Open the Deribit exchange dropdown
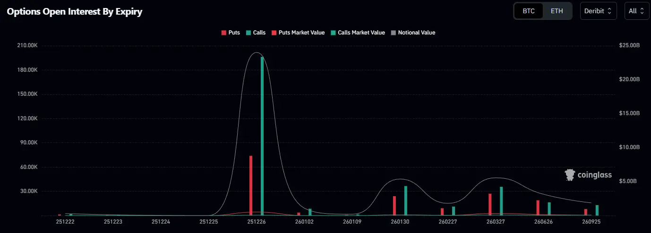651x233 pixels. (x=598, y=11)
